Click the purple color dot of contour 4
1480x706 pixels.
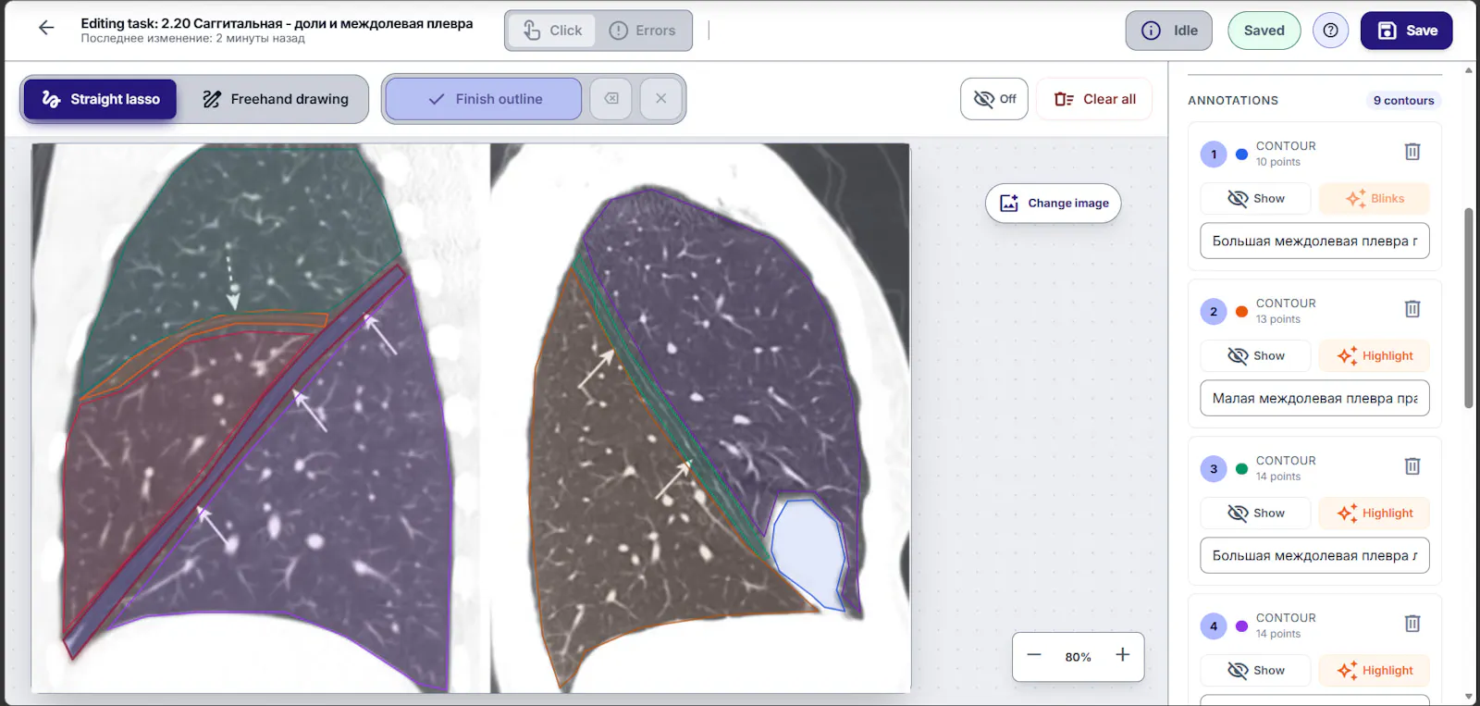(1241, 626)
